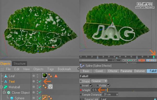Click the Sphere object icon
Screen dimensions: 157x100
click(12, 98)
